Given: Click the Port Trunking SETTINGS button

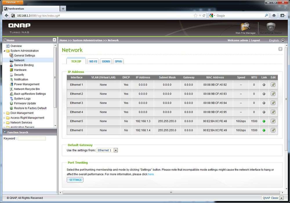Looking at the screenshot, I should 75,180.
